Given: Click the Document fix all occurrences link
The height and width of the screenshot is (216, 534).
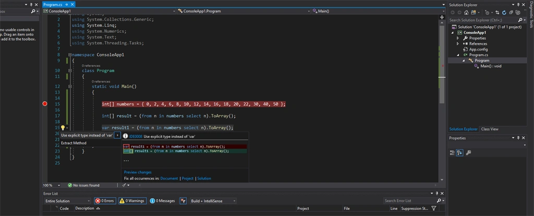Looking at the screenshot, I should tap(169, 178).
